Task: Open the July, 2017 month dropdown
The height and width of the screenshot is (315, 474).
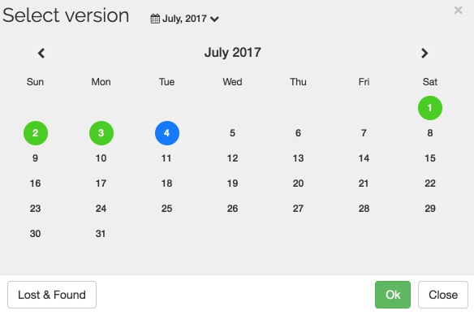Action: click(184, 19)
